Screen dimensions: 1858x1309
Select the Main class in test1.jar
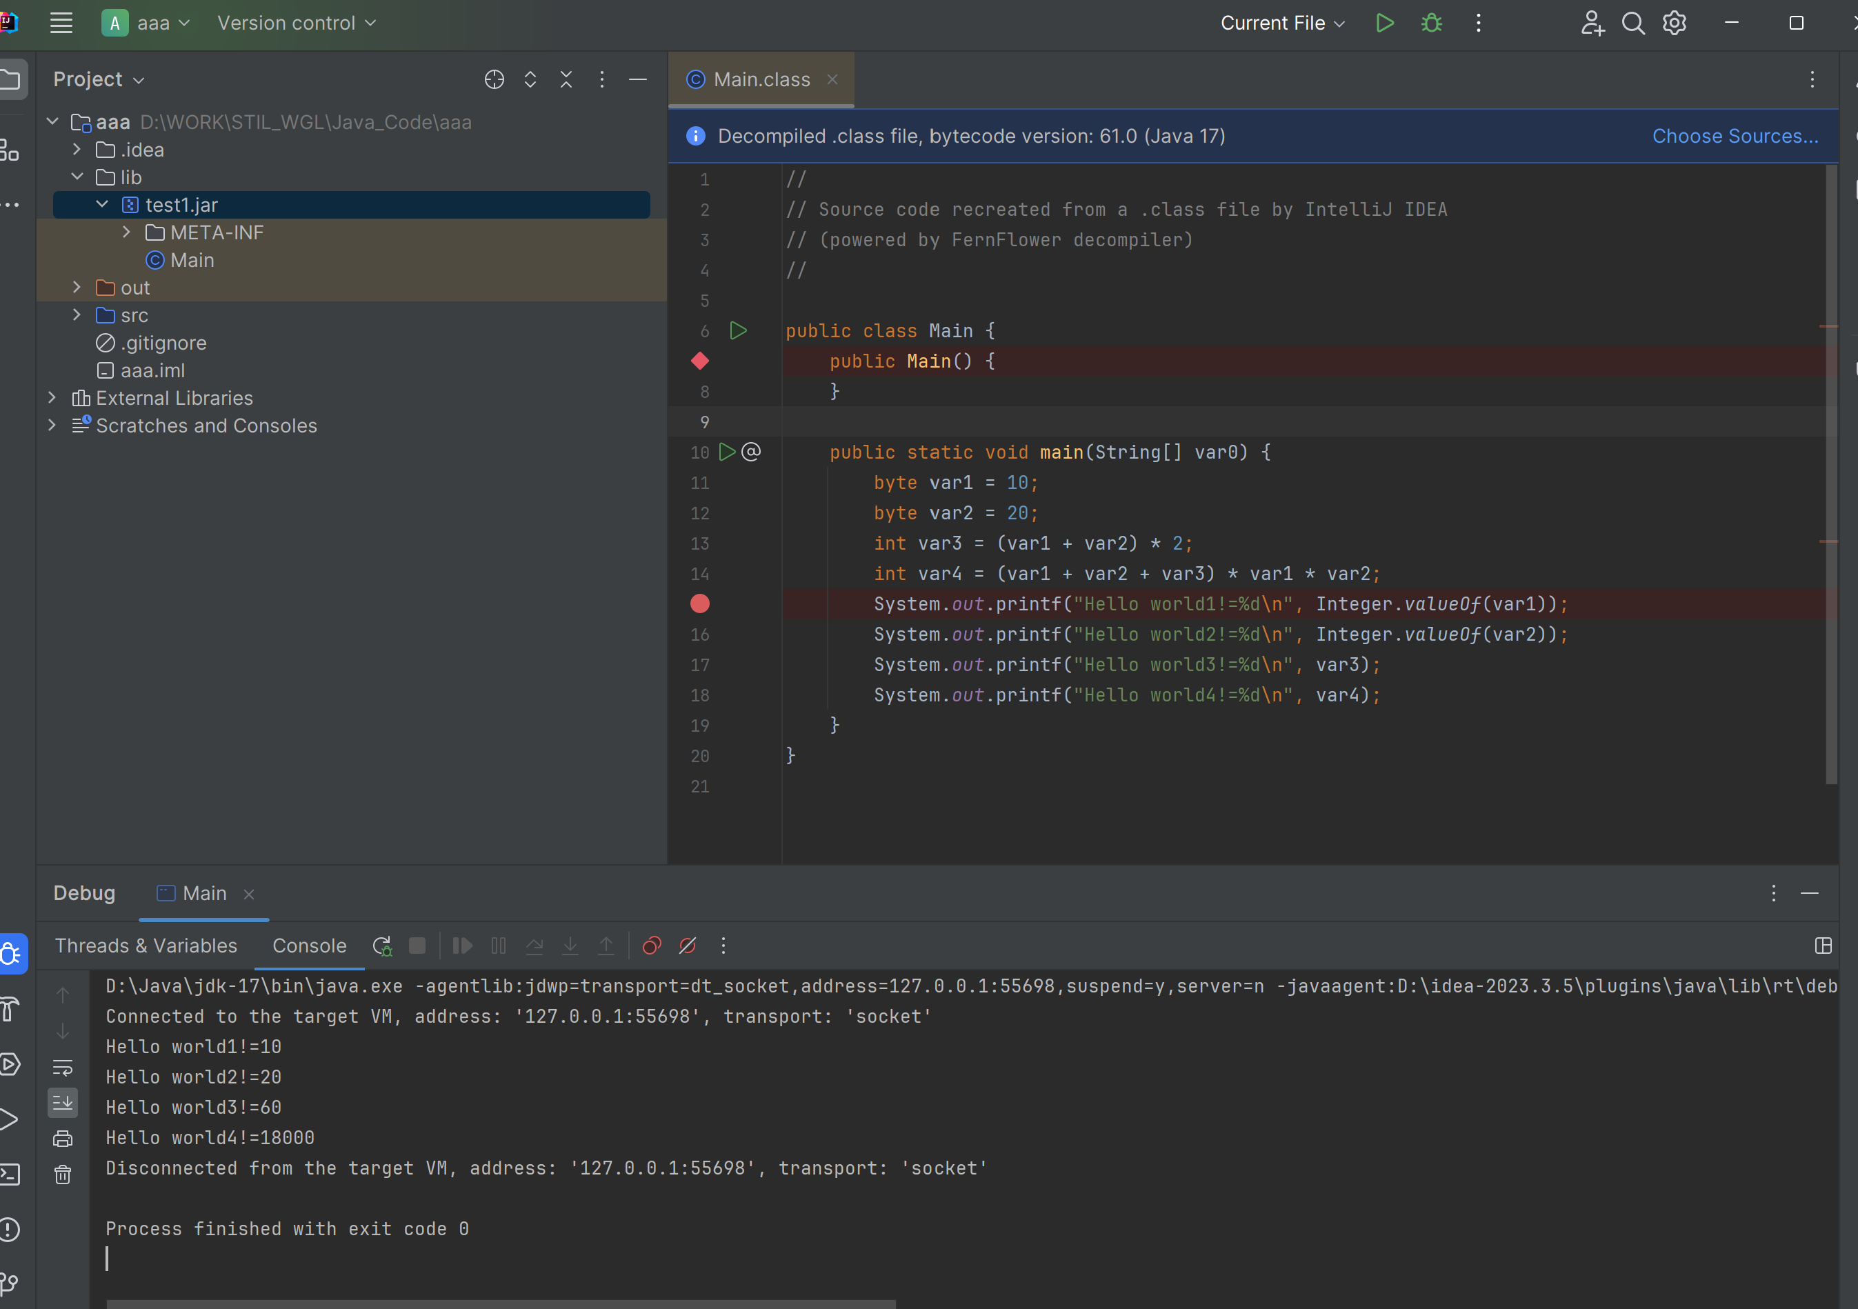[191, 260]
